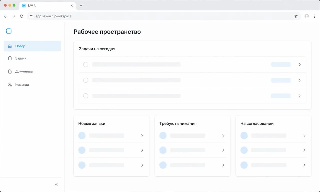Click the second task's blue status tag
The height and width of the screenshot is (192, 320).
pyautogui.click(x=281, y=80)
